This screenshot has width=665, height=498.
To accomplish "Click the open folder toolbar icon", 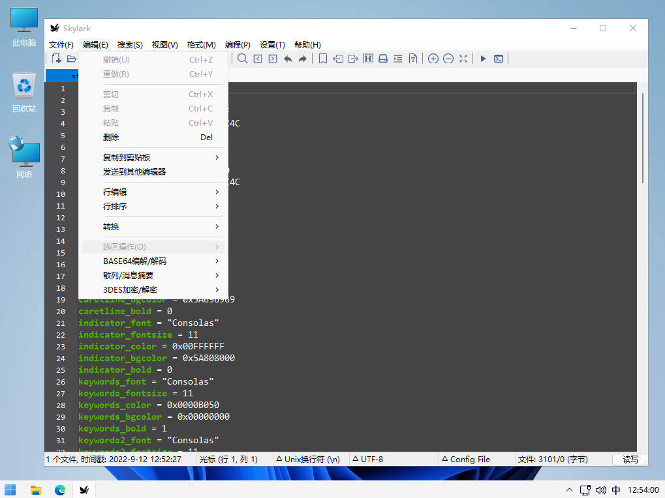I will 72,59.
